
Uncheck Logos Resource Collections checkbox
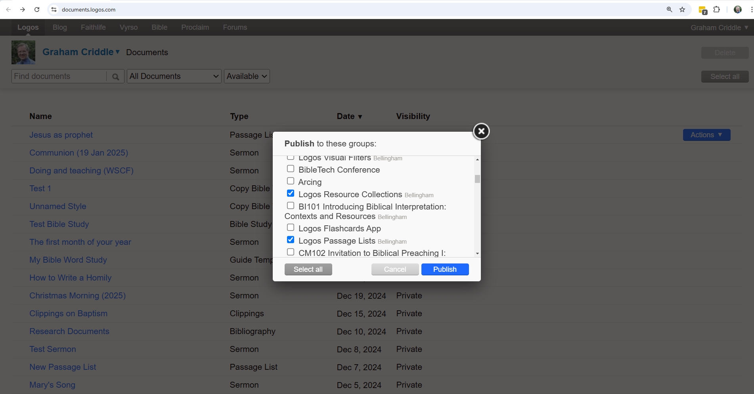click(x=291, y=194)
